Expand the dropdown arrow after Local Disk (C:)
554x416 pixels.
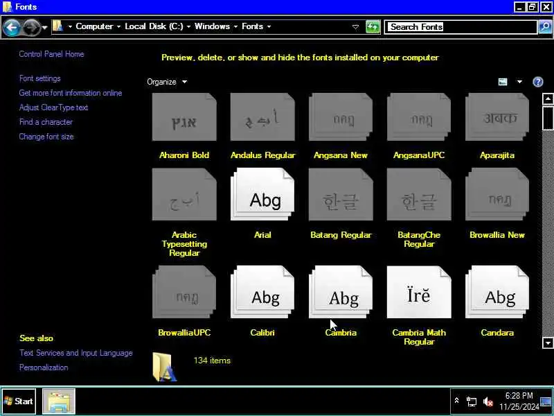click(x=188, y=26)
